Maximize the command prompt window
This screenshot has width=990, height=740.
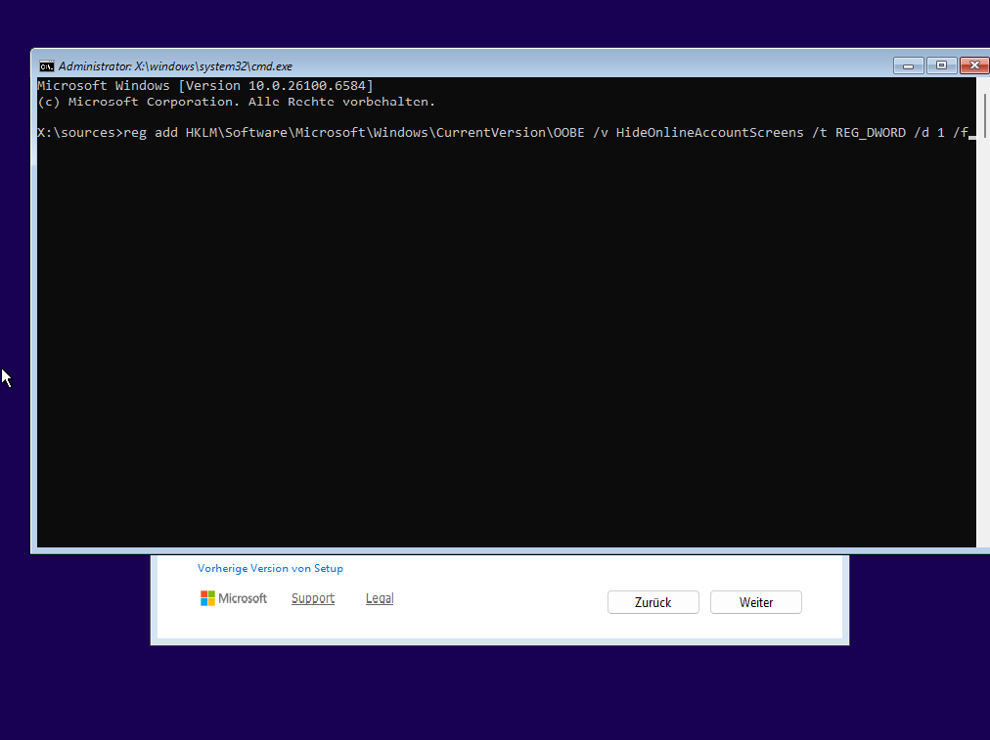pyautogui.click(x=941, y=65)
